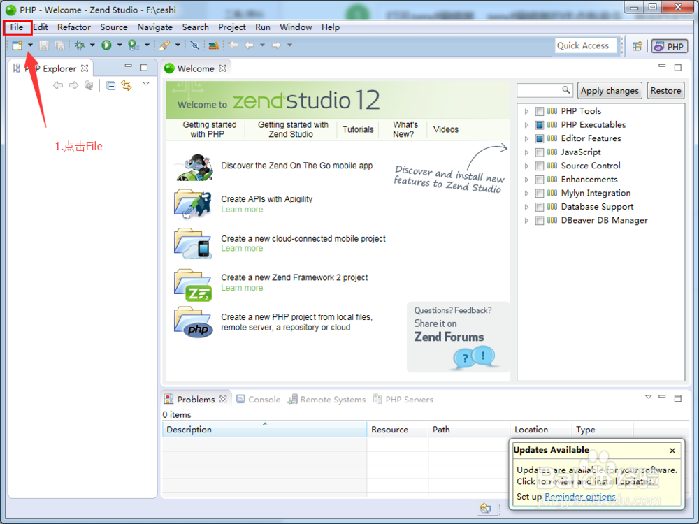Click PHP Explorer forward arrow icon
Image resolution: width=699 pixels, height=524 pixels.
pyautogui.click(x=73, y=85)
